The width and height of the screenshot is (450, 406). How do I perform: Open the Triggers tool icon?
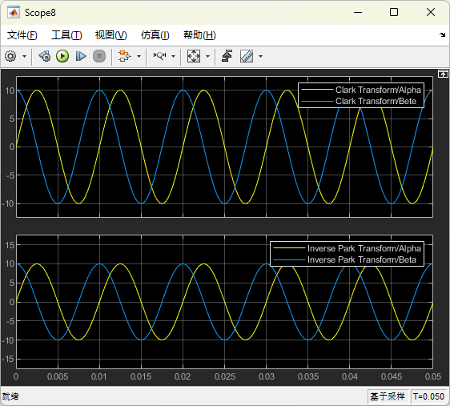[x=227, y=56]
